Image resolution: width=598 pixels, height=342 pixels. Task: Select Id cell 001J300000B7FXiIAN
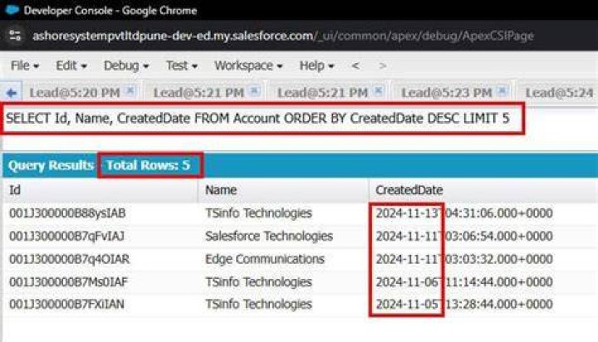[66, 304]
